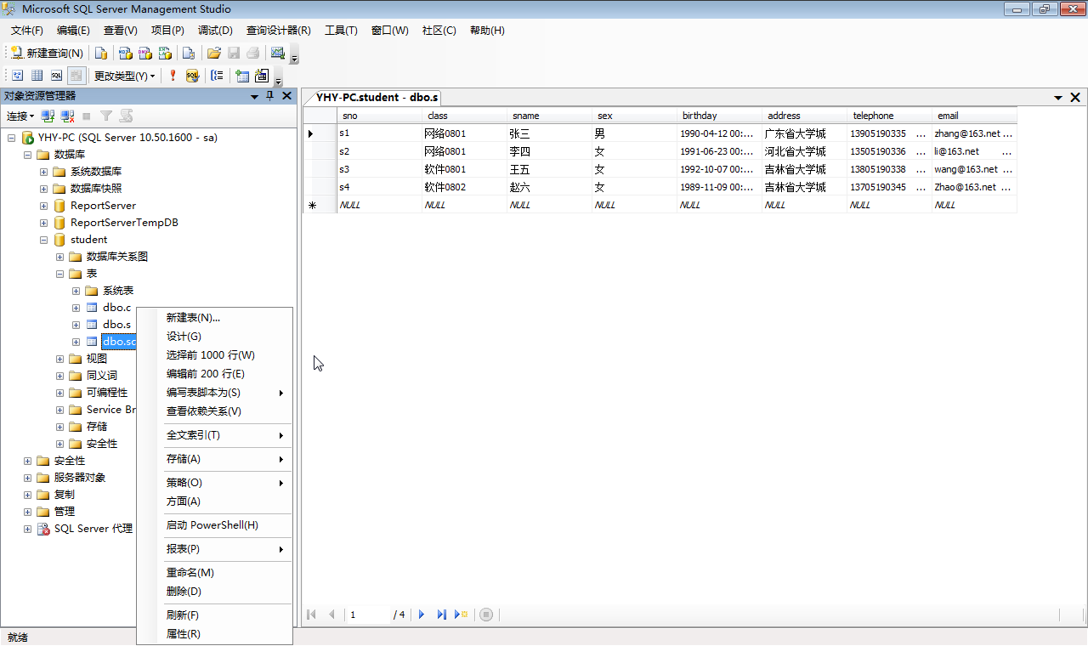Click the Database Engine Query icon
Image resolution: width=1088 pixels, height=646 pixels.
[101, 53]
